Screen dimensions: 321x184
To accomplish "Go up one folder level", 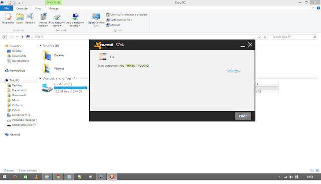I will tap(22, 37).
